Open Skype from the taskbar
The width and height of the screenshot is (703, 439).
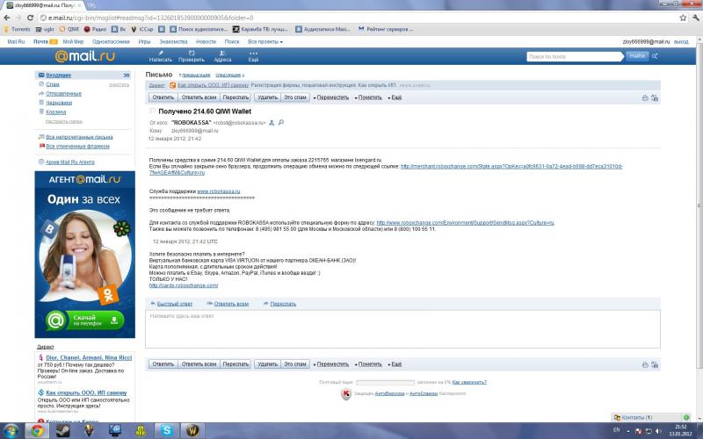pyautogui.click(x=166, y=430)
